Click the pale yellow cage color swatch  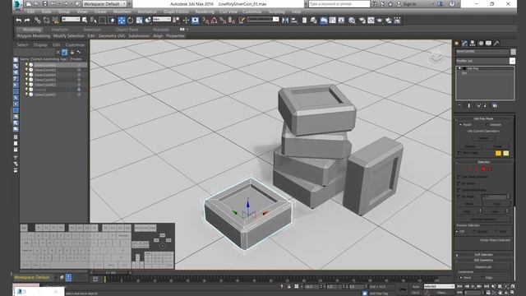tap(506, 153)
